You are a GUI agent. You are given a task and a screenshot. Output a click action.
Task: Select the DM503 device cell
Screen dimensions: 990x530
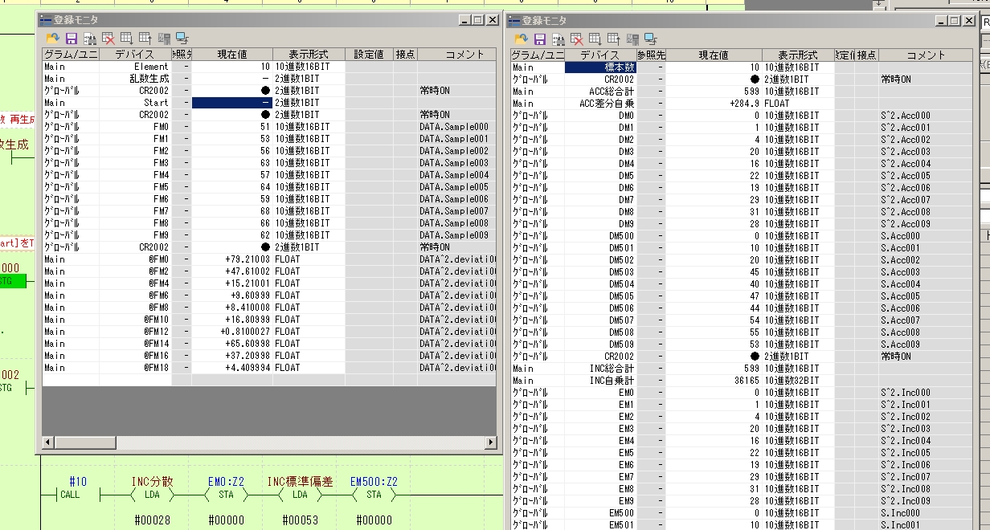click(599, 272)
